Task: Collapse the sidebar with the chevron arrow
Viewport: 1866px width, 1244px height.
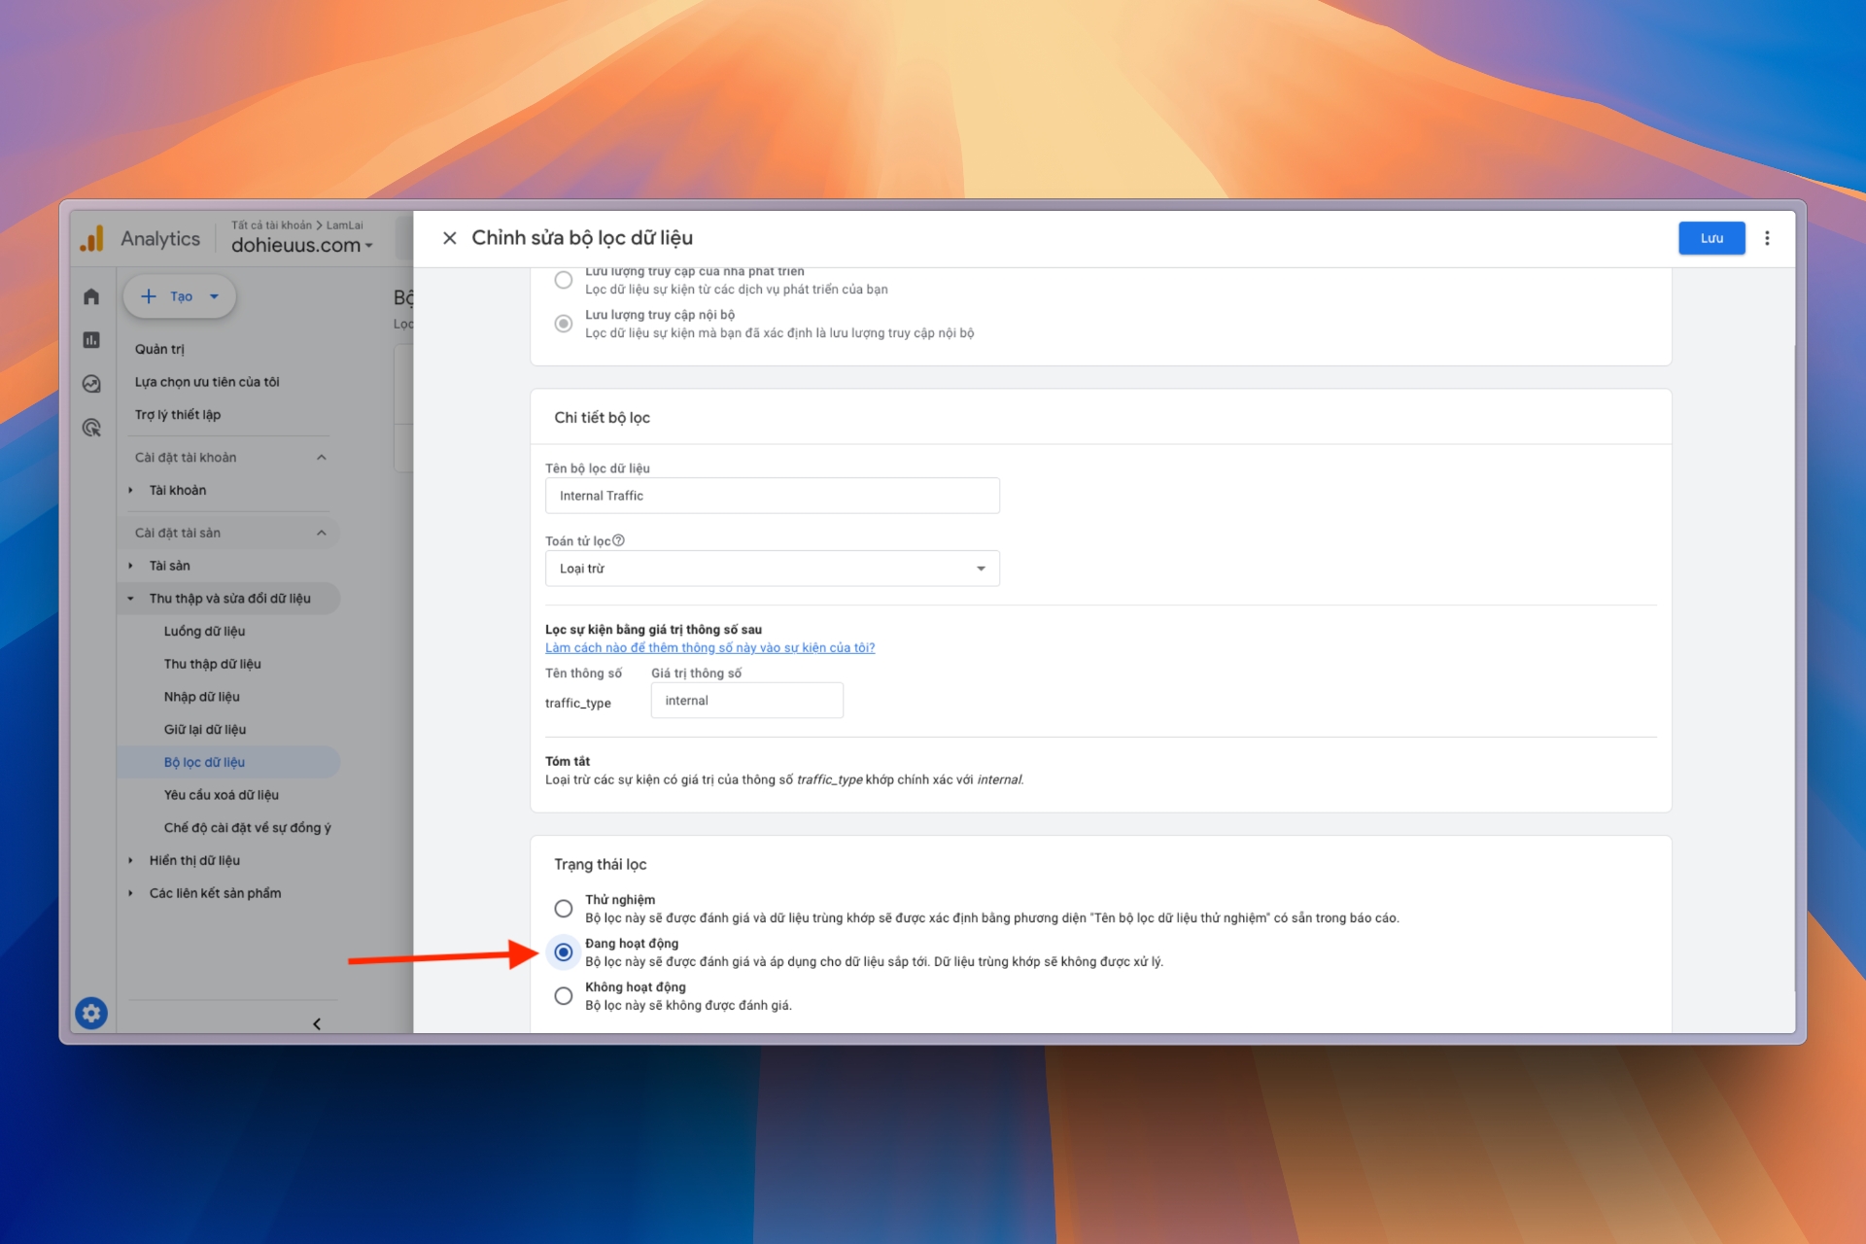Action: (x=317, y=1023)
